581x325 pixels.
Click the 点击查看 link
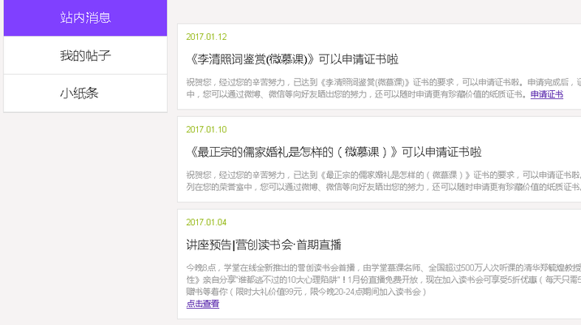pos(203,304)
